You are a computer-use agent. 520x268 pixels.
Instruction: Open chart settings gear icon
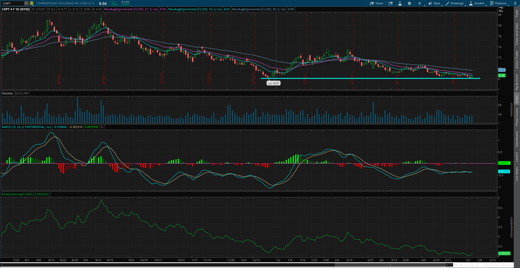(x=409, y=3)
